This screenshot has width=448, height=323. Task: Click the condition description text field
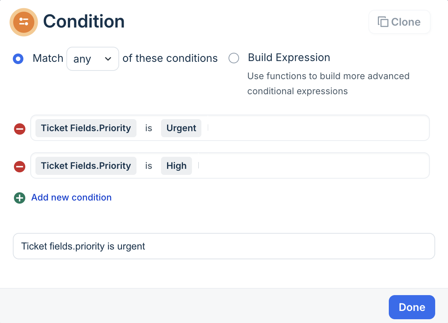click(224, 246)
